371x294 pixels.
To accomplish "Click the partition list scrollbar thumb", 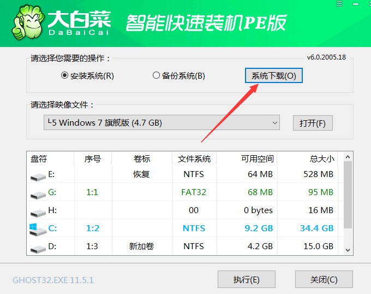I will pyautogui.click(x=348, y=195).
